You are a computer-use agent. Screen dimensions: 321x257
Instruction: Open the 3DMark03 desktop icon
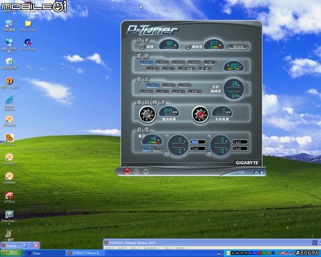9,121
